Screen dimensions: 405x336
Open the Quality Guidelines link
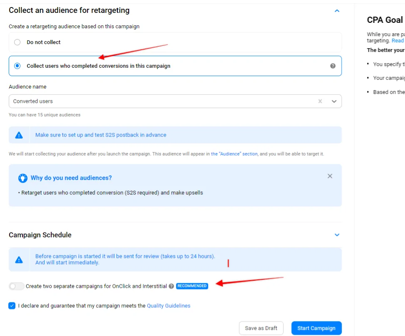pos(168,306)
